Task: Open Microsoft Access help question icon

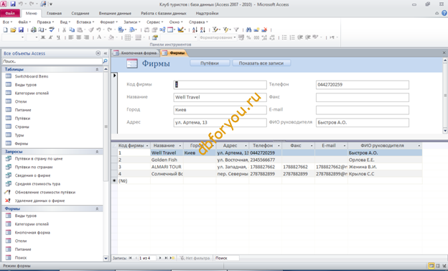Action: click(x=444, y=13)
